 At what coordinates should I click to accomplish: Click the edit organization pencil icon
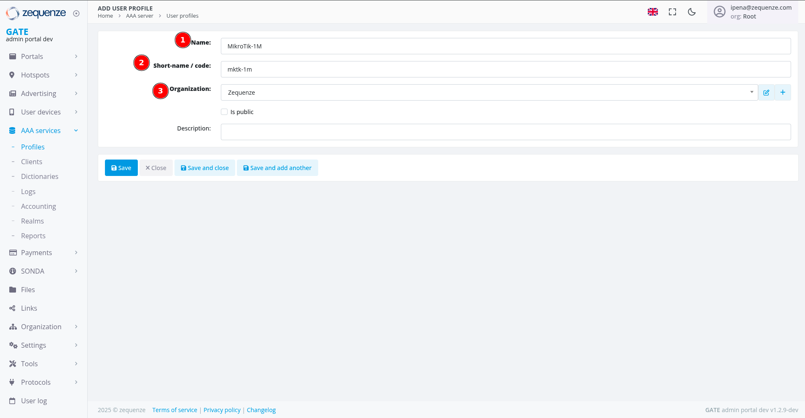[766, 93]
